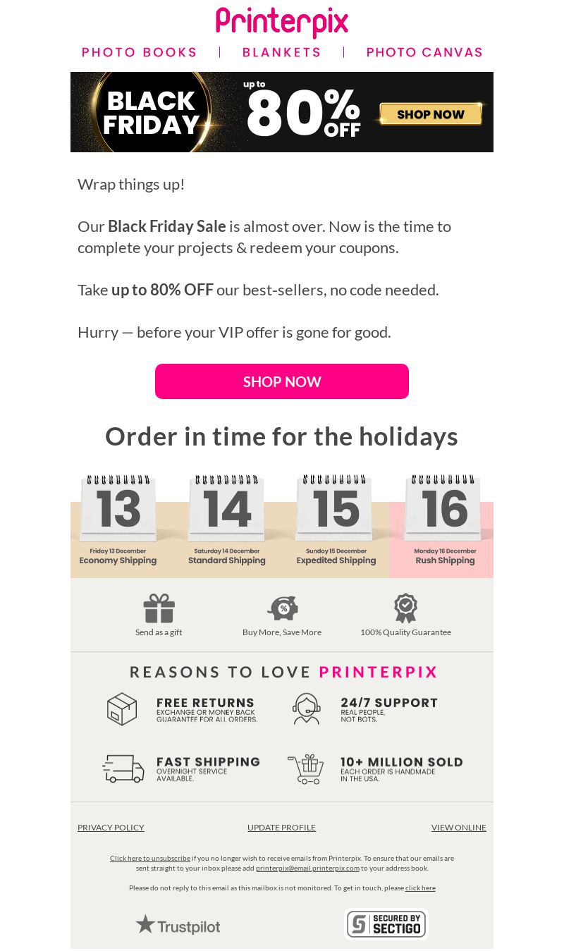Screen dimensions: 564x951
Task: Click the Free Returns box icon
Action: pos(122,708)
